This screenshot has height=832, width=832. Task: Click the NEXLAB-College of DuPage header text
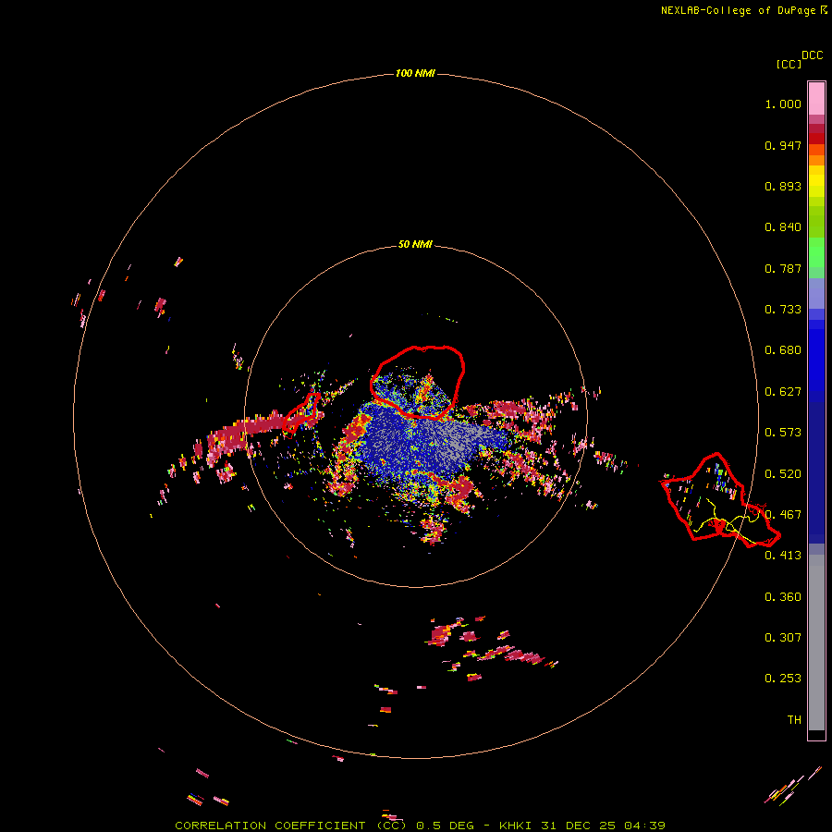[738, 10]
